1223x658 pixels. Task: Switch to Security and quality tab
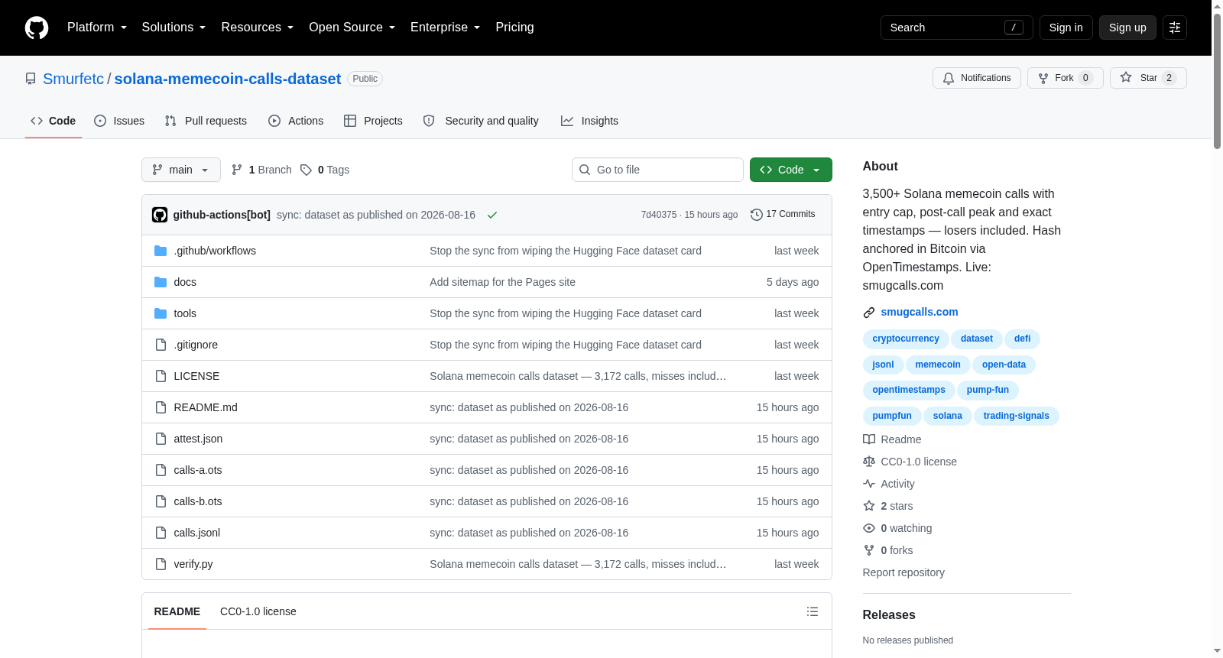481,121
